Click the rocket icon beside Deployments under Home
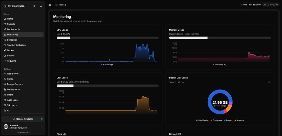This screenshot has height=136, width=282. pyautogui.click(x=5, y=29)
